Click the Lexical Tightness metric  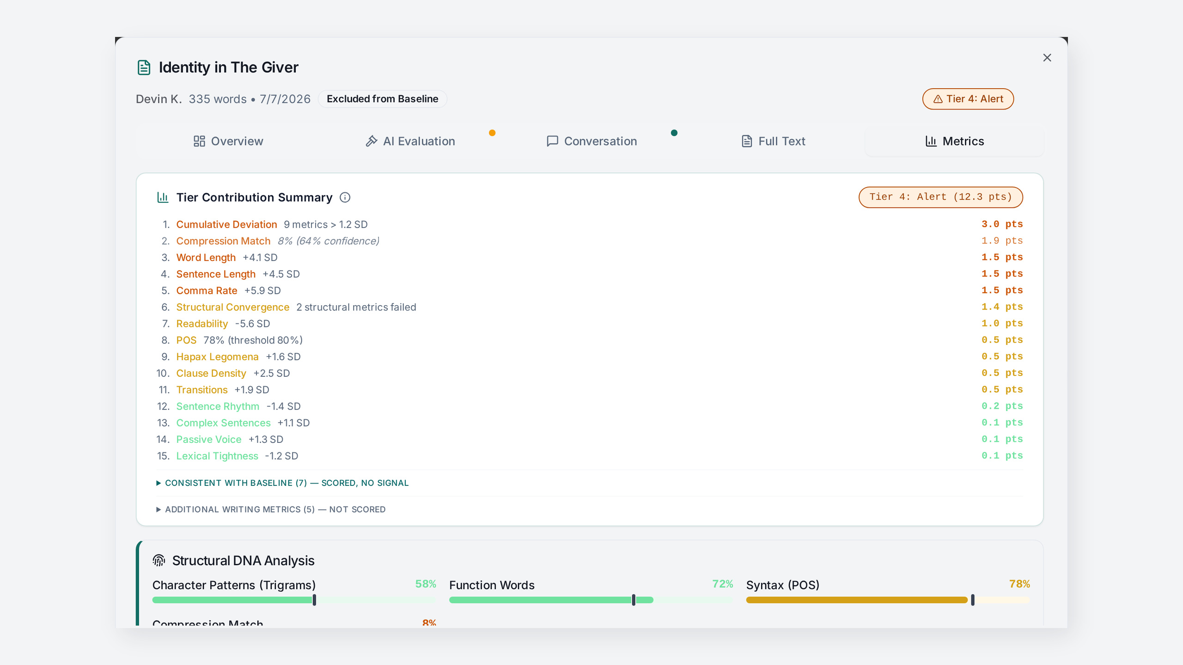(217, 456)
